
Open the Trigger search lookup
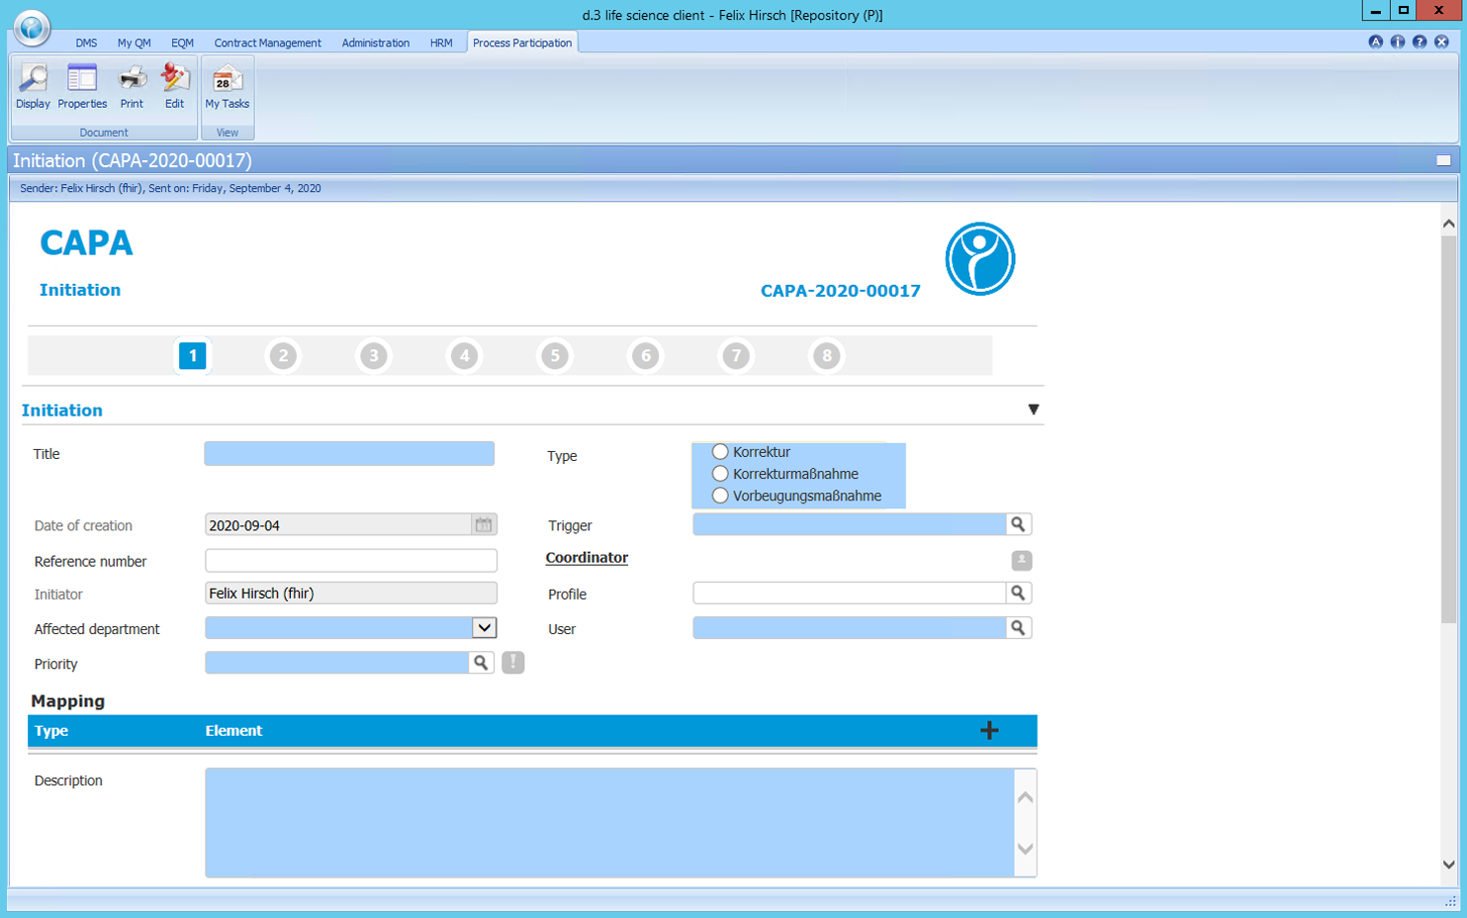pyautogui.click(x=1018, y=524)
